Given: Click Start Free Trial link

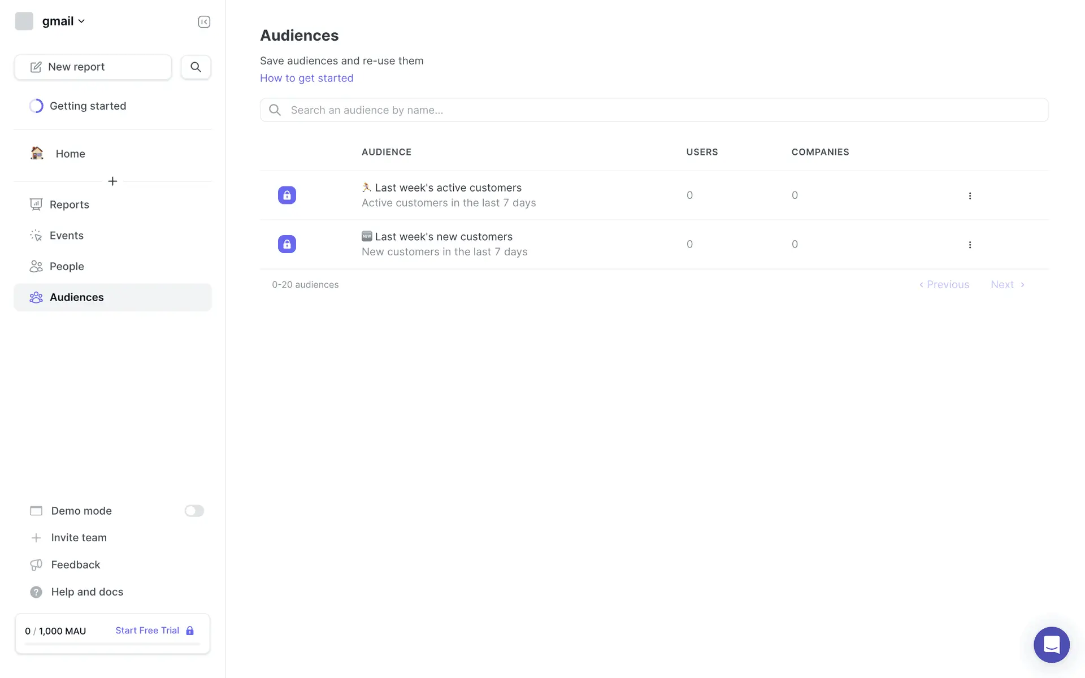Looking at the screenshot, I should 148,631.
